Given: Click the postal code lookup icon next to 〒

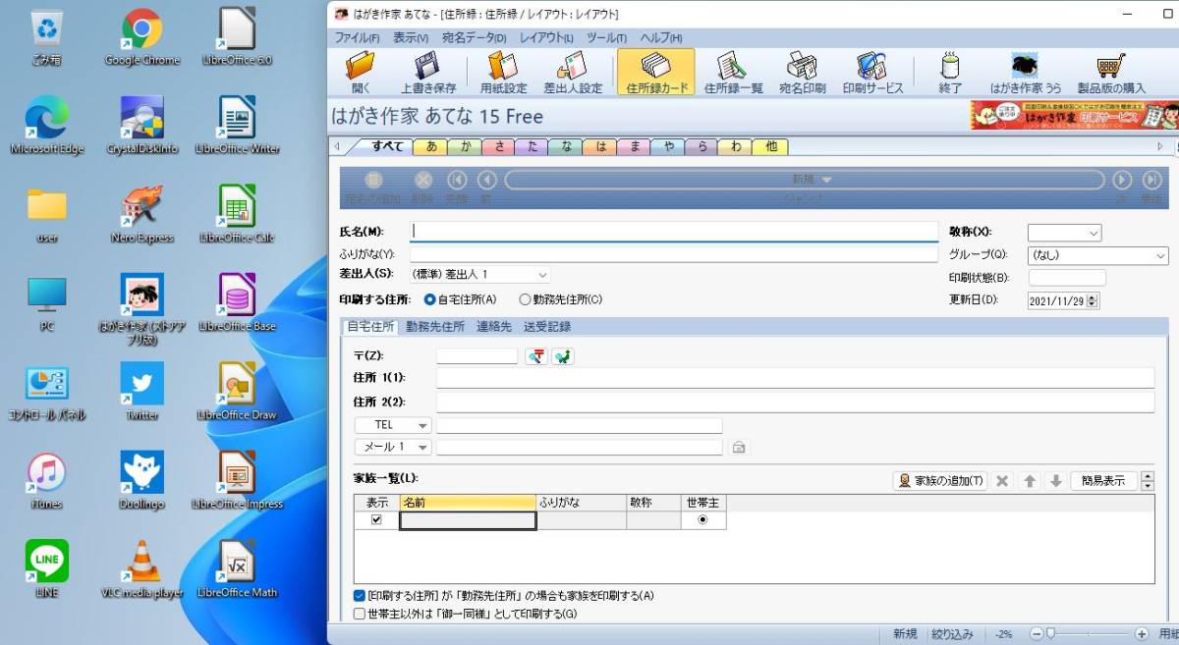Looking at the screenshot, I should click(x=536, y=356).
